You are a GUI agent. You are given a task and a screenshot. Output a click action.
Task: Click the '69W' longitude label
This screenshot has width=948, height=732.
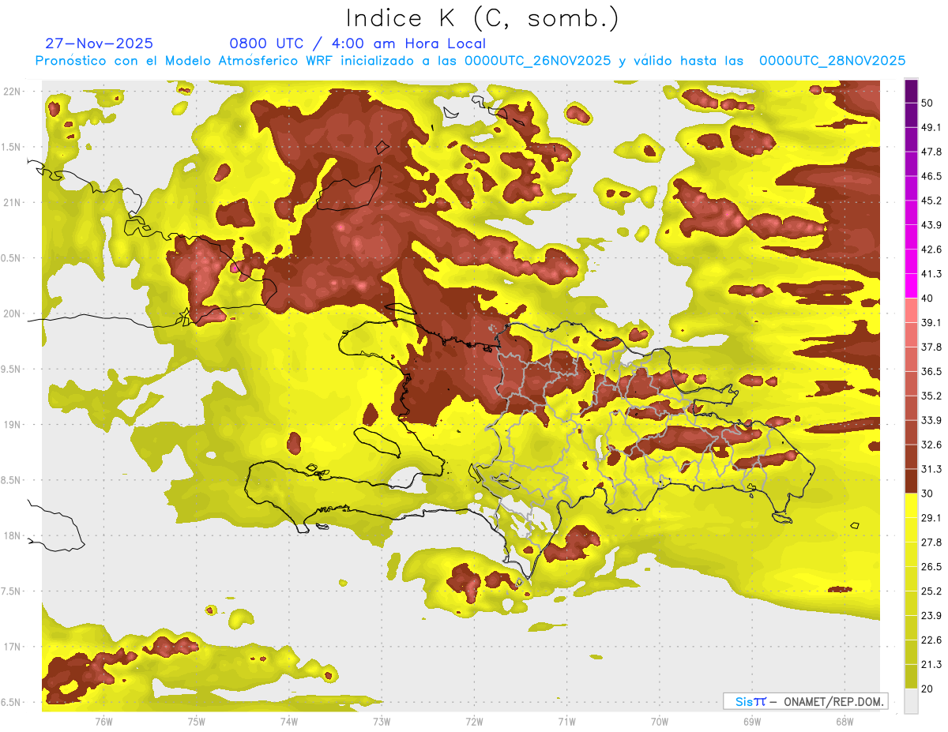click(752, 722)
